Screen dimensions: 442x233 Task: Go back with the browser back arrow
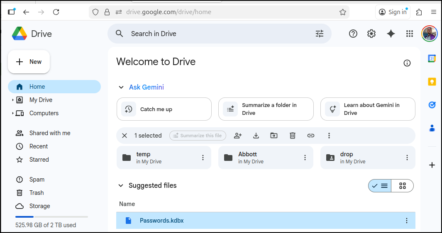pos(26,12)
